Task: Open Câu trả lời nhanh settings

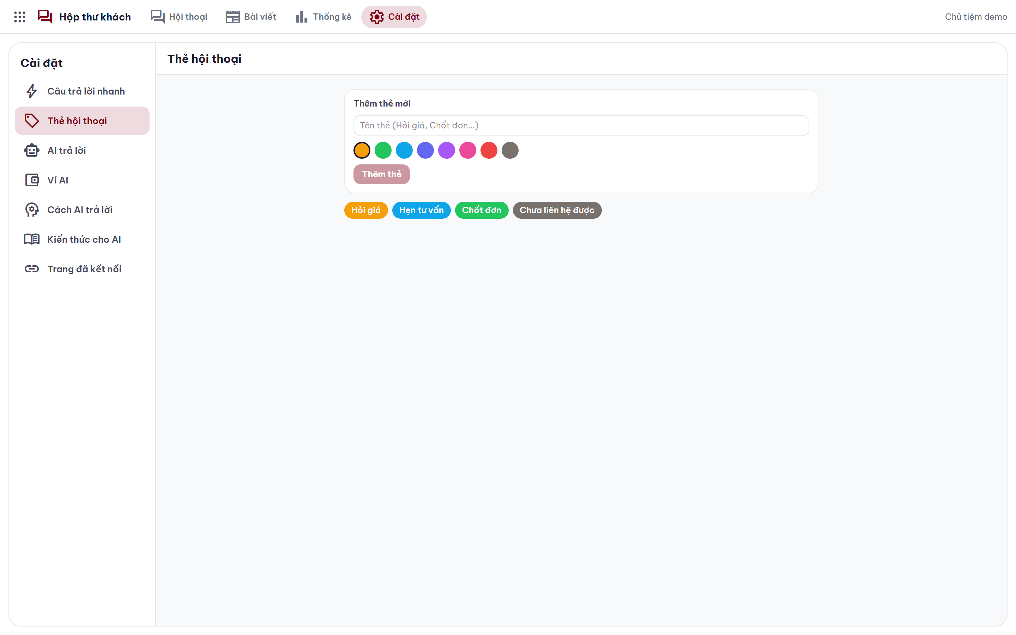Action: [82, 91]
